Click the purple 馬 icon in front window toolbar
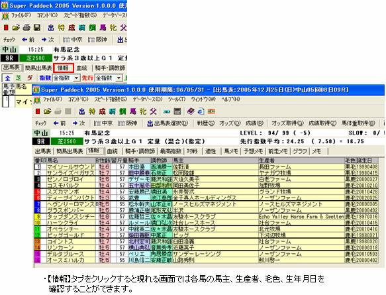Image resolution: width=386 pixels, height=295 pixels. [133, 111]
